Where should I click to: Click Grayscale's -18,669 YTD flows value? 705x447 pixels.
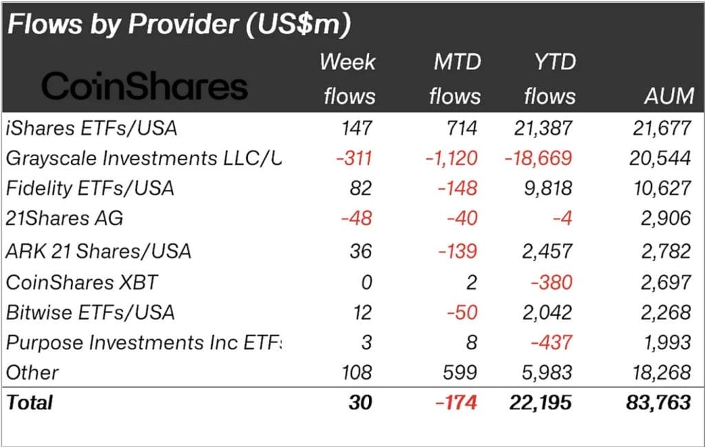point(537,158)
